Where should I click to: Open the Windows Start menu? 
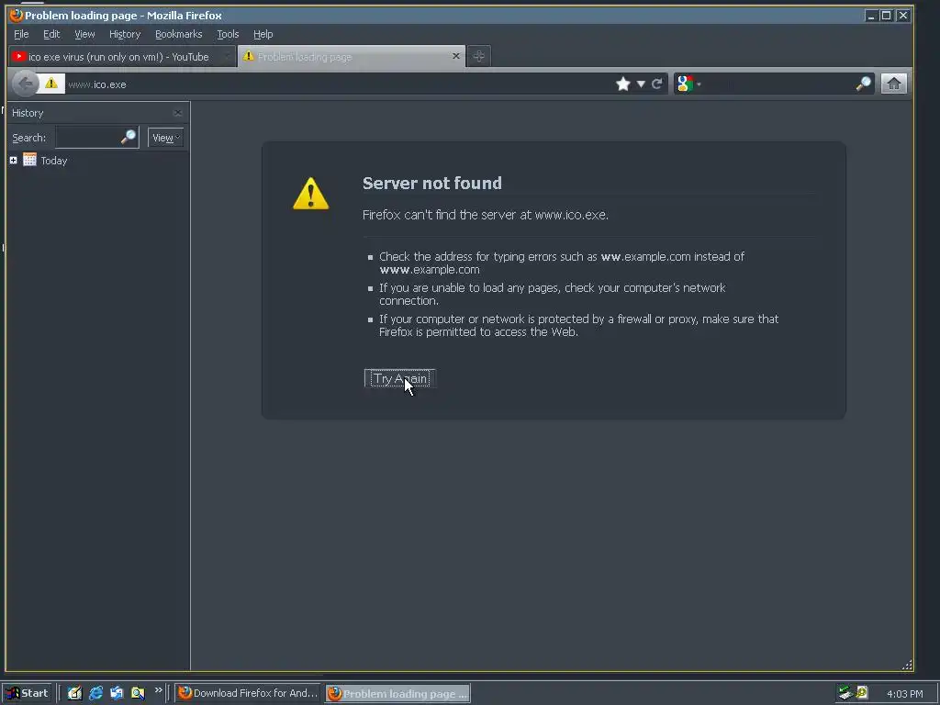pyautogui.click(x=28, y=693)
